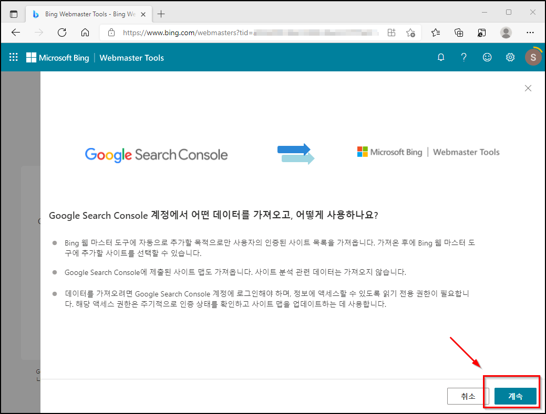
Task: Close the import dialog with X
Action: [x=528, y=88]
